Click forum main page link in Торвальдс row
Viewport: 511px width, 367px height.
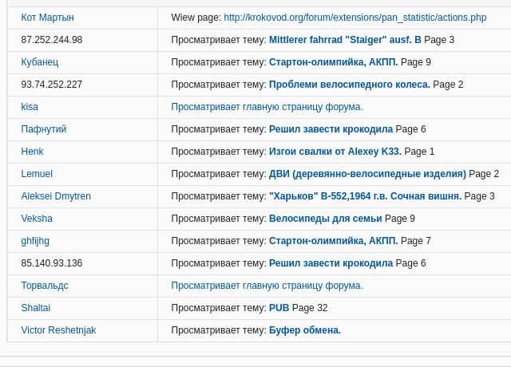[267, 286]
